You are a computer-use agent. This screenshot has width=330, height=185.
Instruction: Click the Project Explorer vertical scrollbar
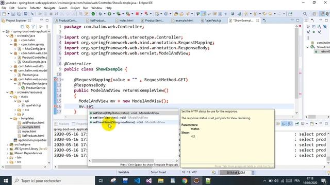[49, 90]
